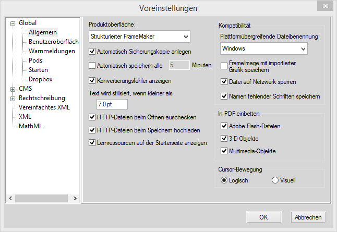Expand the CMS tree node

click(x=13, y=89)
